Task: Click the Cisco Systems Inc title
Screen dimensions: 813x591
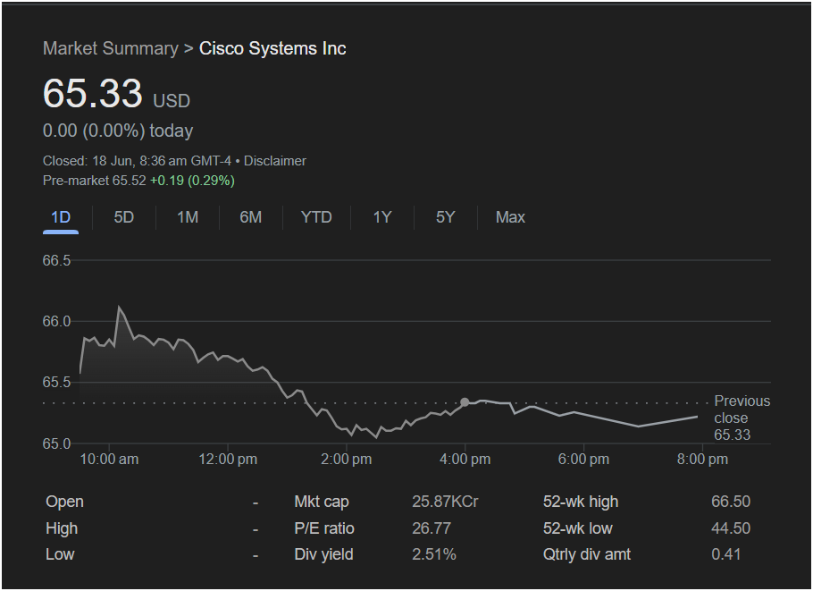Action: click(272, 48)
